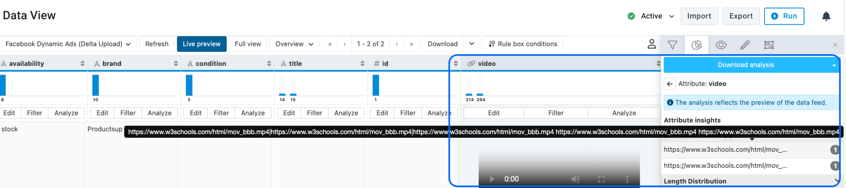Open the notifications bell
Image resolution: width=846 pixels, height=188 pixels.
click(x=826, y=16)
